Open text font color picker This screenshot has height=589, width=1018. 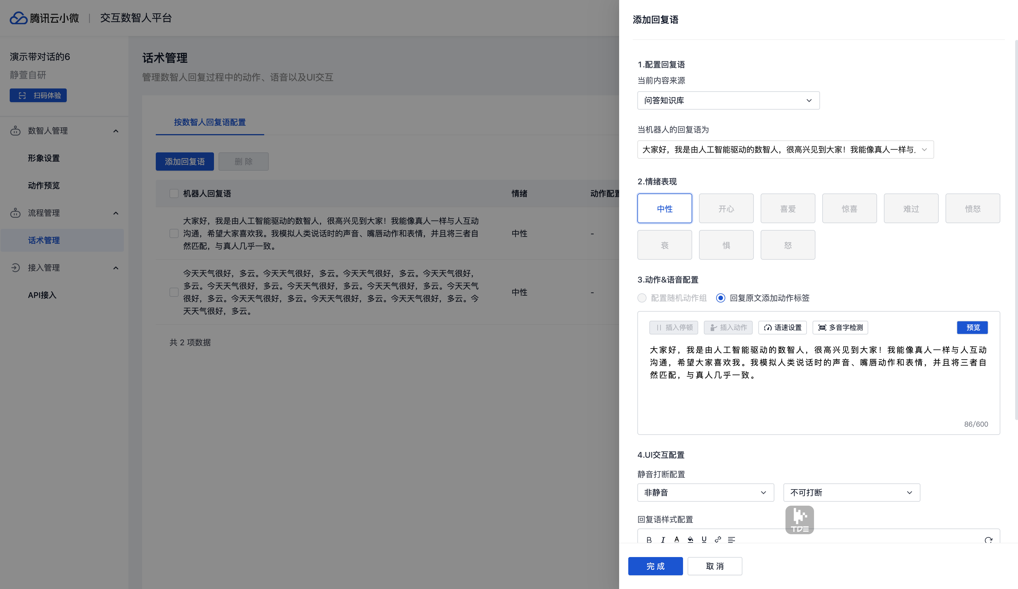(677, 540)
